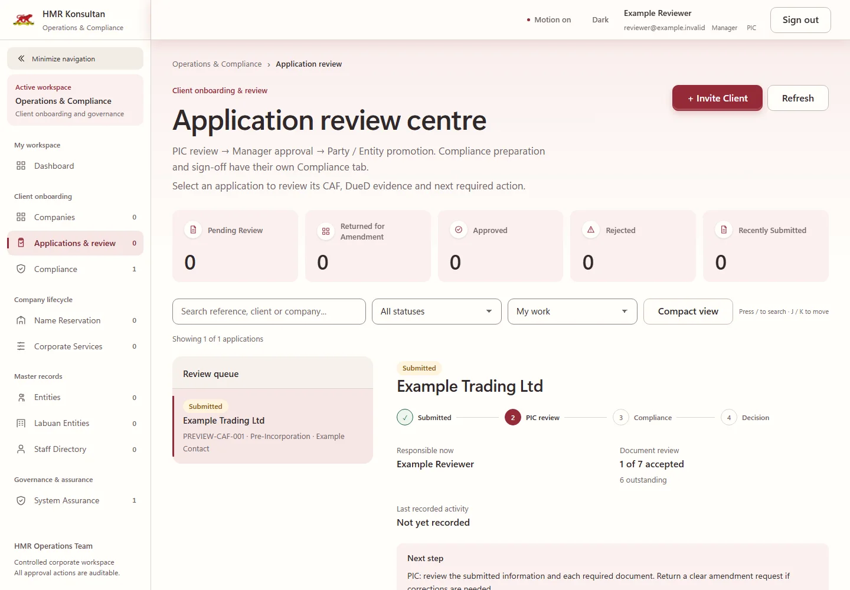Click the '6 outstanding' text
Image resolution: width=850 pixels, height=590 pixels.
(x=643, y=480)
